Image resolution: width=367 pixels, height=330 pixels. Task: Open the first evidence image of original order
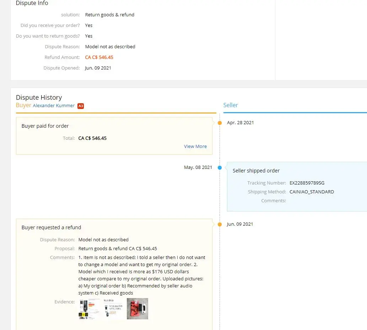[89, 309]
